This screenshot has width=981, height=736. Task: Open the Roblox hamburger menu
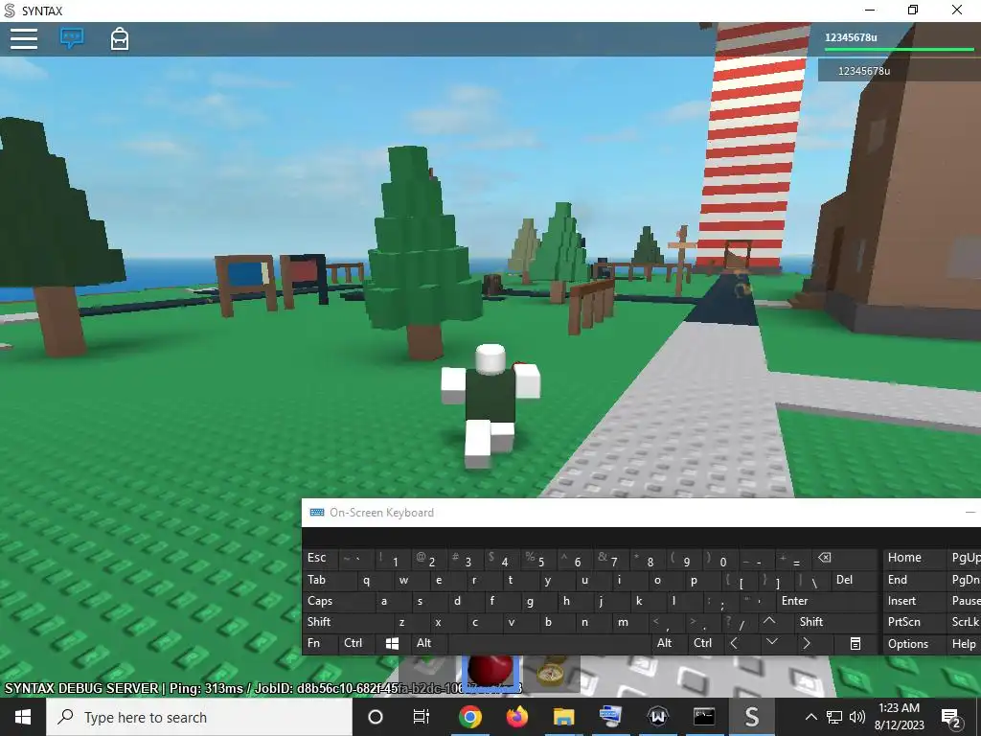pos(24,38)
